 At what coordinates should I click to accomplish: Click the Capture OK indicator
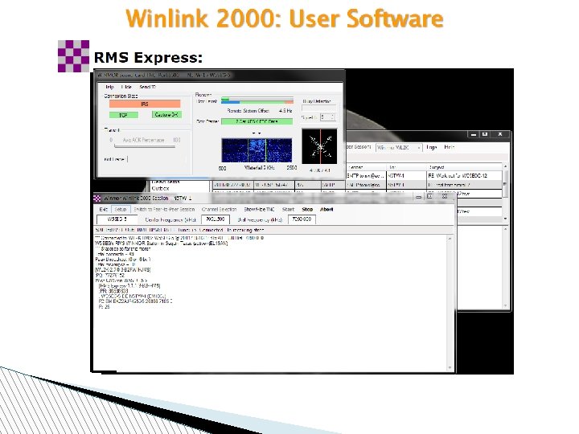166,115
